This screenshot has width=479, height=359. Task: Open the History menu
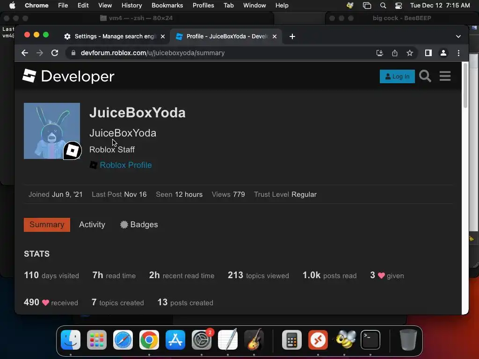pos(131,5)
